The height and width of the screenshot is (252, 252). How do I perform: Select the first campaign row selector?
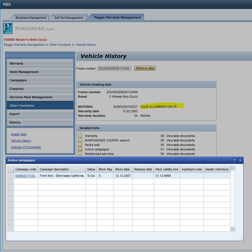point(11,176)
